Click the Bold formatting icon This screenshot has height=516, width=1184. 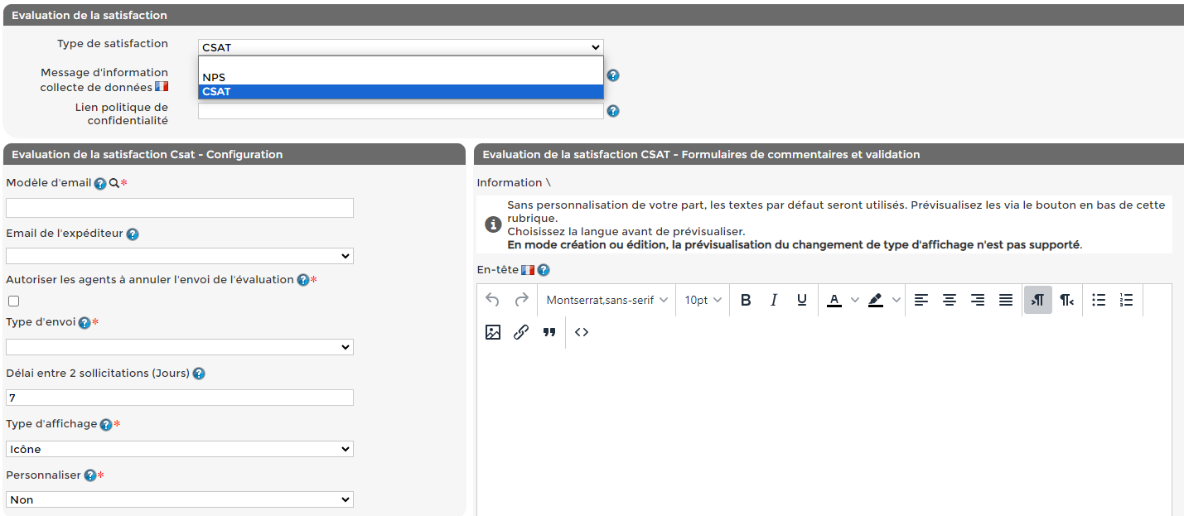746,300
